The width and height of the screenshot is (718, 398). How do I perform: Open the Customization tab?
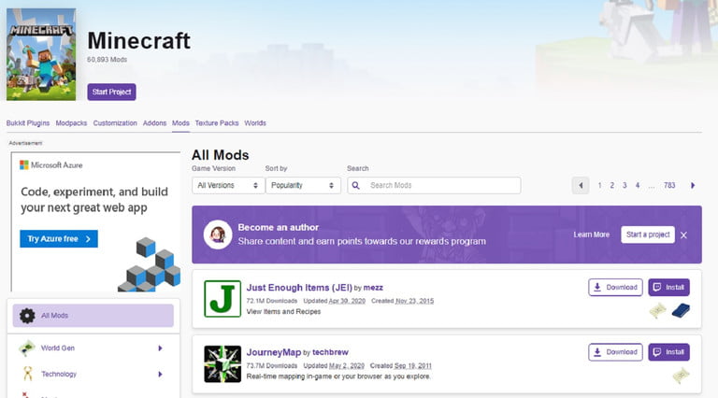click(x=115, y=123)
